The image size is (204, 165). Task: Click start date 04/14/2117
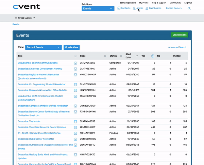pyautogui.click(x=133, y=63)
